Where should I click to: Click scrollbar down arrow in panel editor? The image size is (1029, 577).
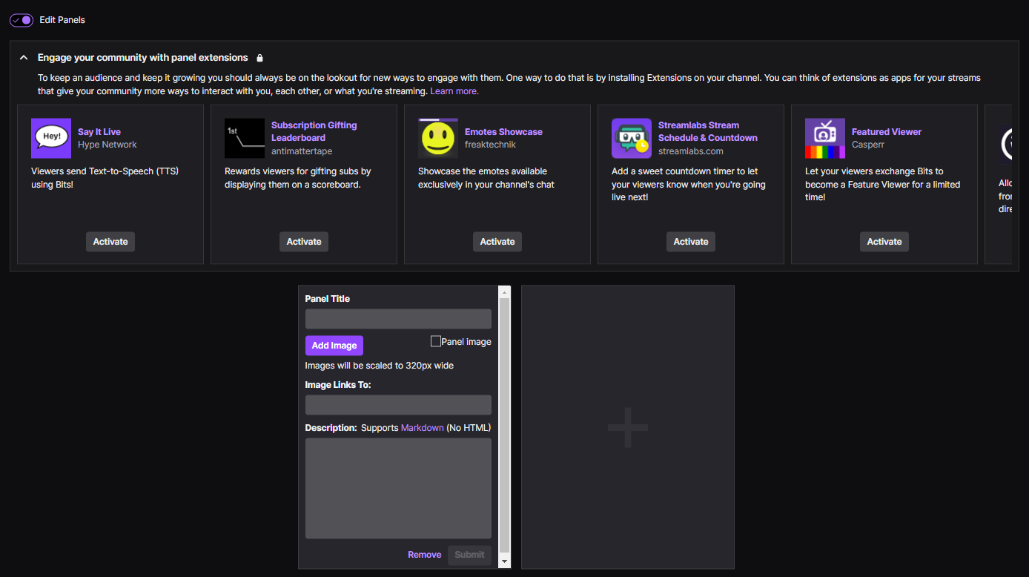pos(505,562)
